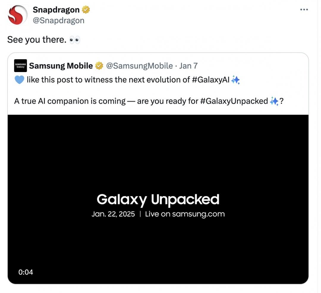Click the gold verified badge next to Snapdragon
Viewport: 321px width, 293px height.
[85, 9]
